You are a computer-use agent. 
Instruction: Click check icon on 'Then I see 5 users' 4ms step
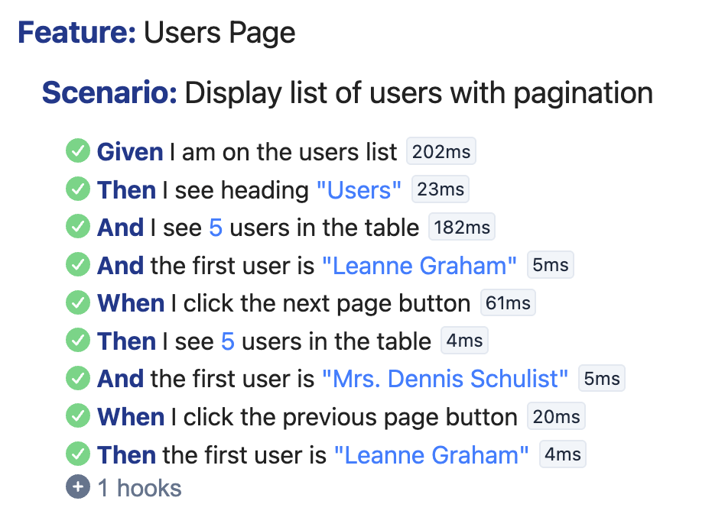[x=78, y=341]
